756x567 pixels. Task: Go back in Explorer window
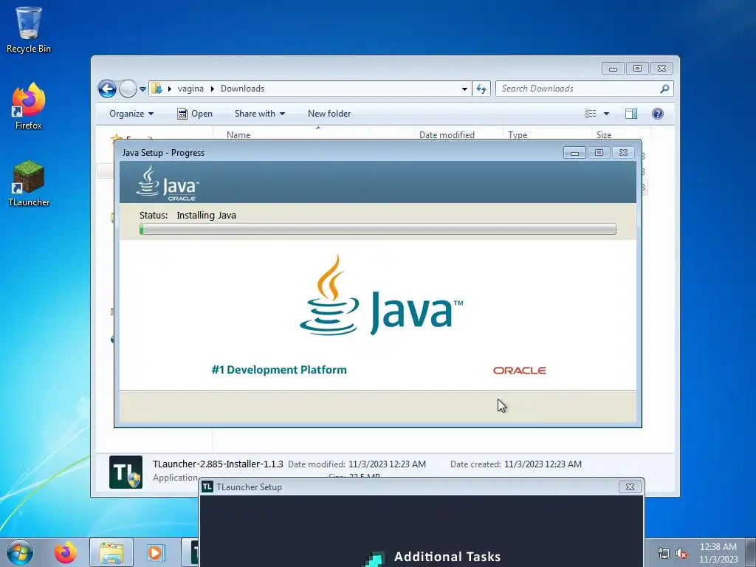pos(107,89)
